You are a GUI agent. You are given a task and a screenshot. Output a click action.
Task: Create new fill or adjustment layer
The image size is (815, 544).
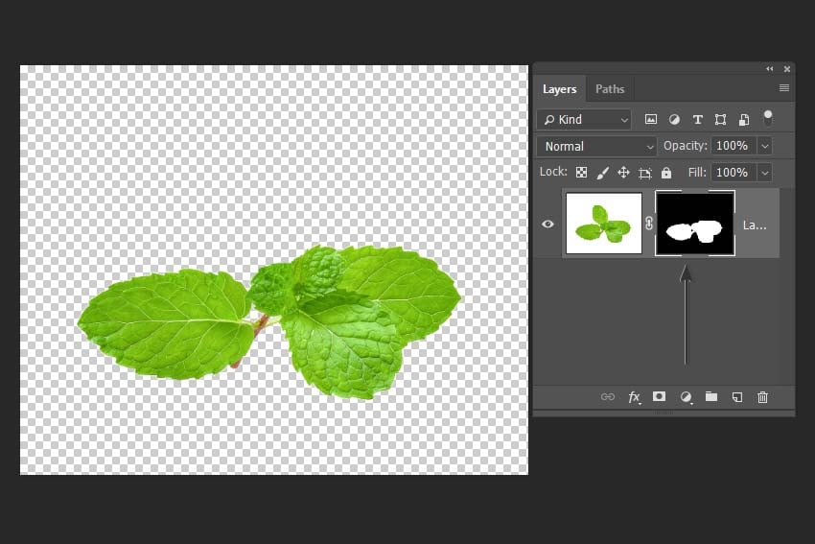click(x=687, y=397)
